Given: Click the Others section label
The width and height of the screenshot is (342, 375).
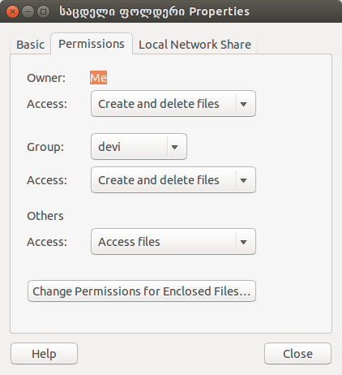Looking at the screenshot, I should tap(45, 216).
